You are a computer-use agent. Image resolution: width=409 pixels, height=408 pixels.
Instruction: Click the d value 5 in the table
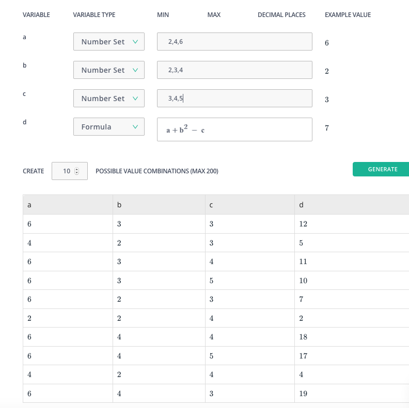[x=301, y=243]
